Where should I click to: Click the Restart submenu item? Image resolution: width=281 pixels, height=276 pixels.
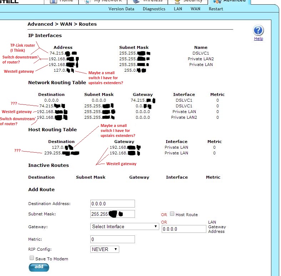point(216,9)
